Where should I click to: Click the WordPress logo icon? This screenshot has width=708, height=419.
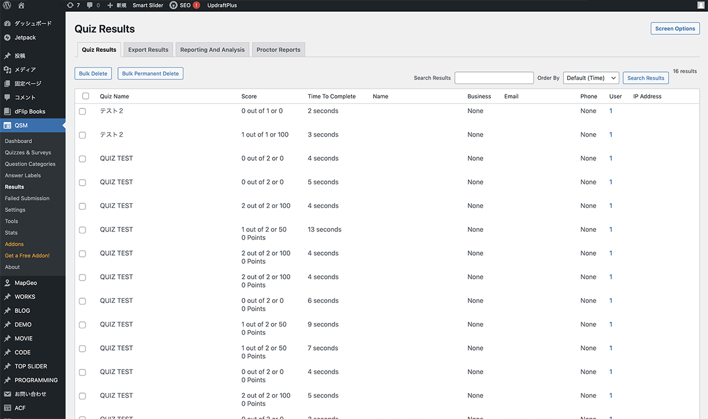[7, 5]
